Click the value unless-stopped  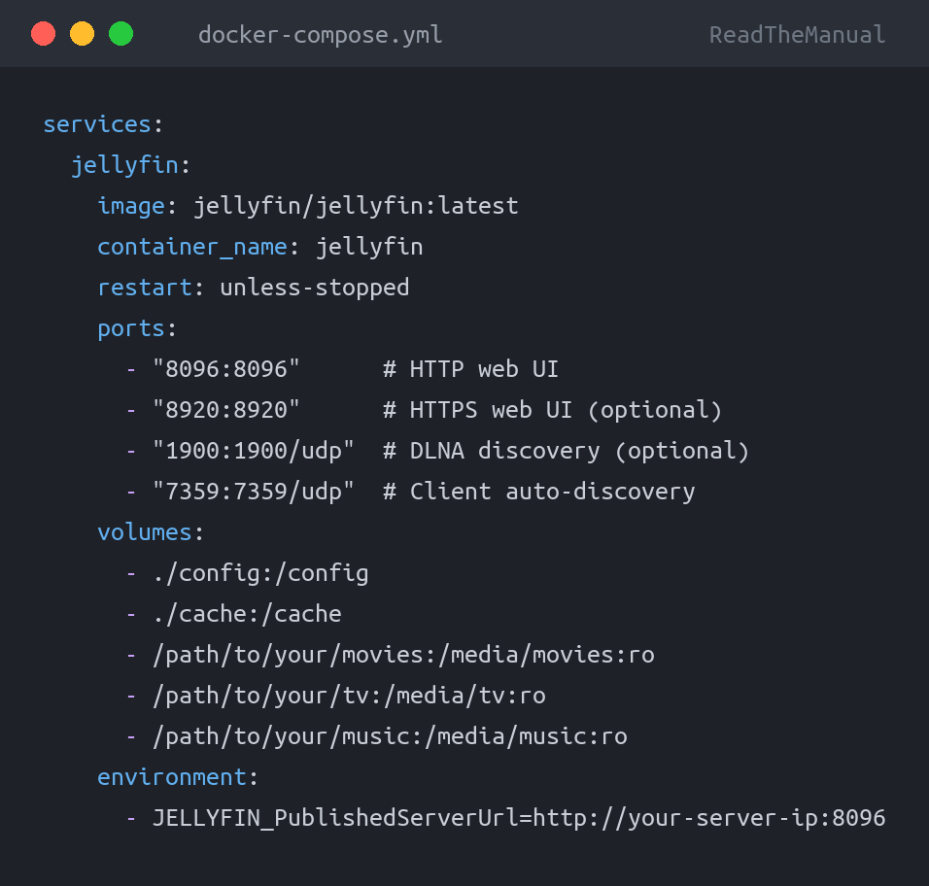point(315,288)
